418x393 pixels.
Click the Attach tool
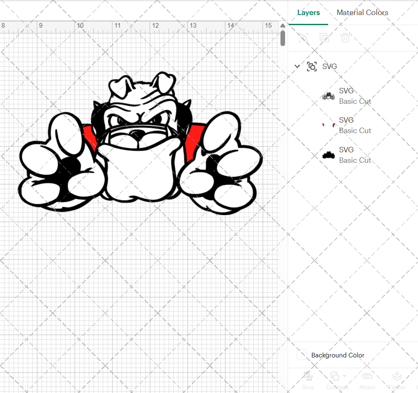pos(367,380)
